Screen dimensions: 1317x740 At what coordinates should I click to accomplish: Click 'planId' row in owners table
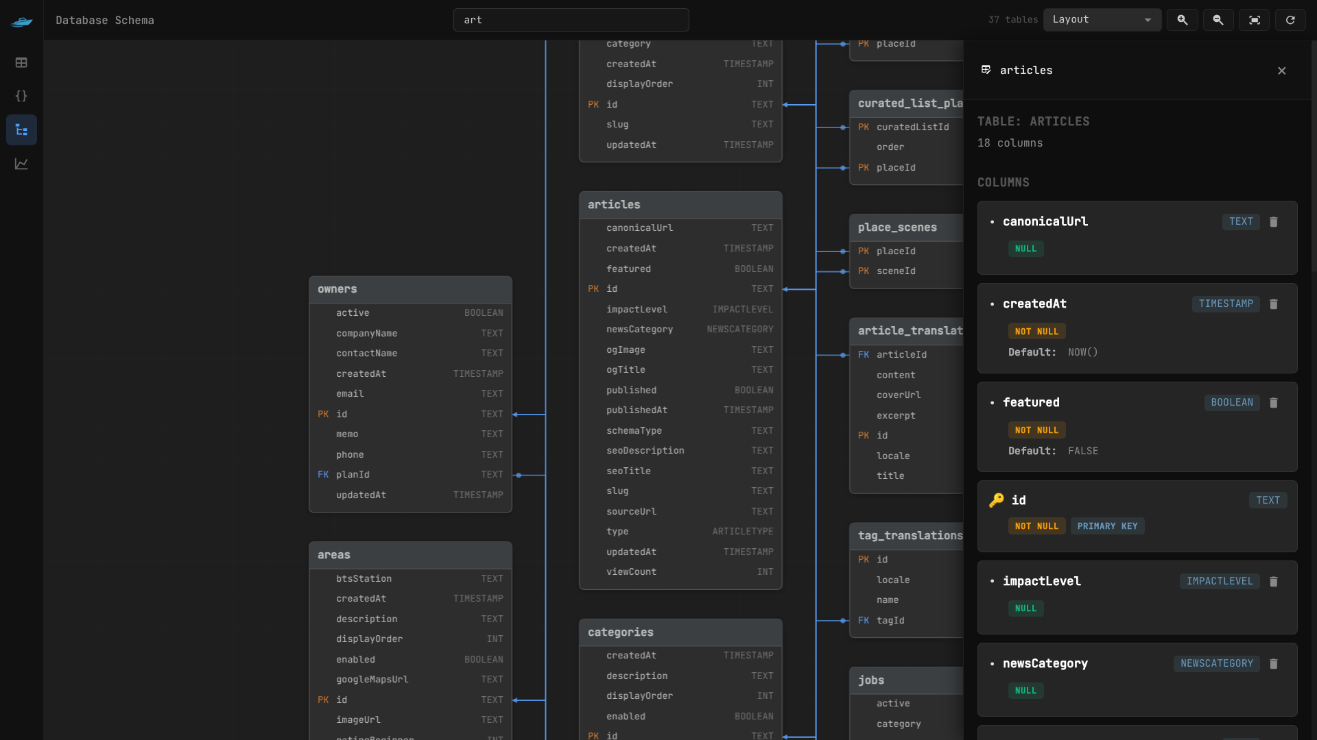coord(410,475)
